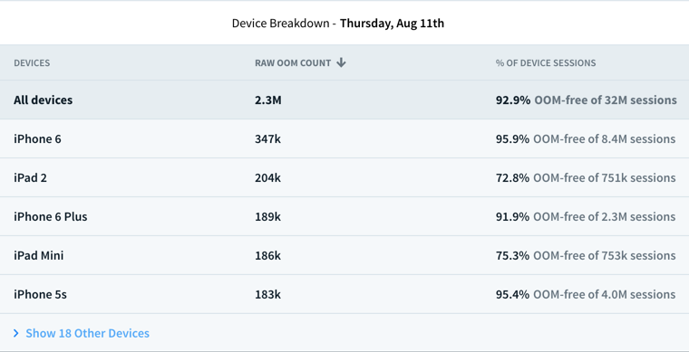The width and height of the screenshot is (689, 352).
Task: Select the iPhone 5s device row
Action: tap(344, 294)
